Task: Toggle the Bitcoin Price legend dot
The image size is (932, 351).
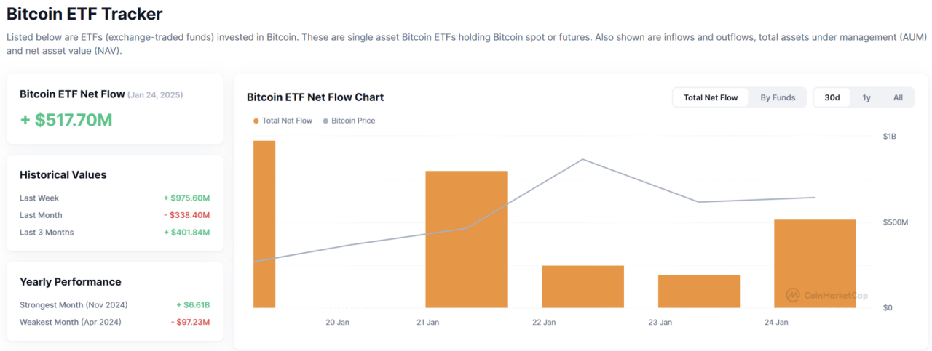Action: (325, 121)
